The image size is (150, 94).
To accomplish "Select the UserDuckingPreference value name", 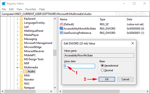I will point(77,33).
